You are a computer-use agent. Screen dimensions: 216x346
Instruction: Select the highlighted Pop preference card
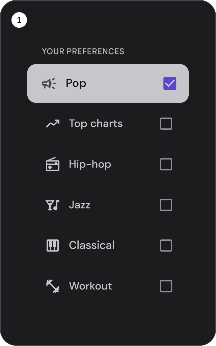[x=108, y=83]
